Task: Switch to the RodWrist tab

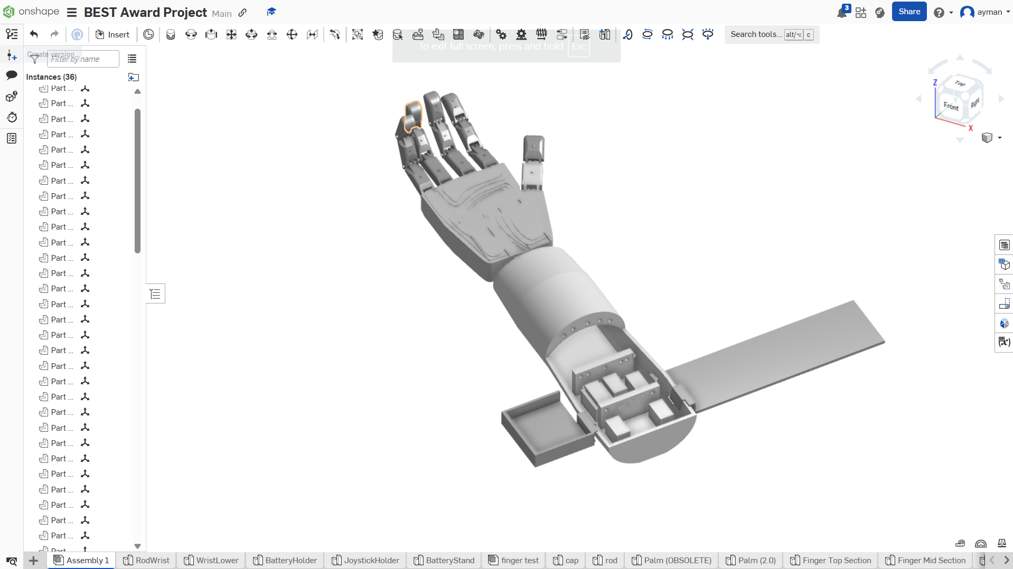Action: (x=146, y=560)
